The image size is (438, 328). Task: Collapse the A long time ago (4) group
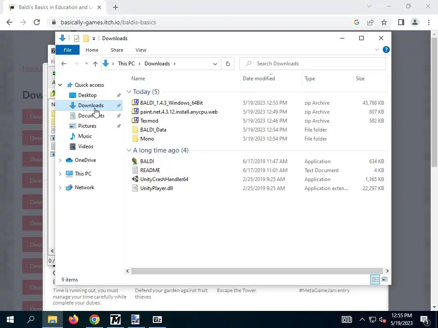(x=129, y=150)
